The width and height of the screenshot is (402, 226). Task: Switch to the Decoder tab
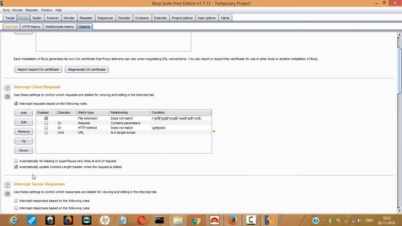point(124,18)
